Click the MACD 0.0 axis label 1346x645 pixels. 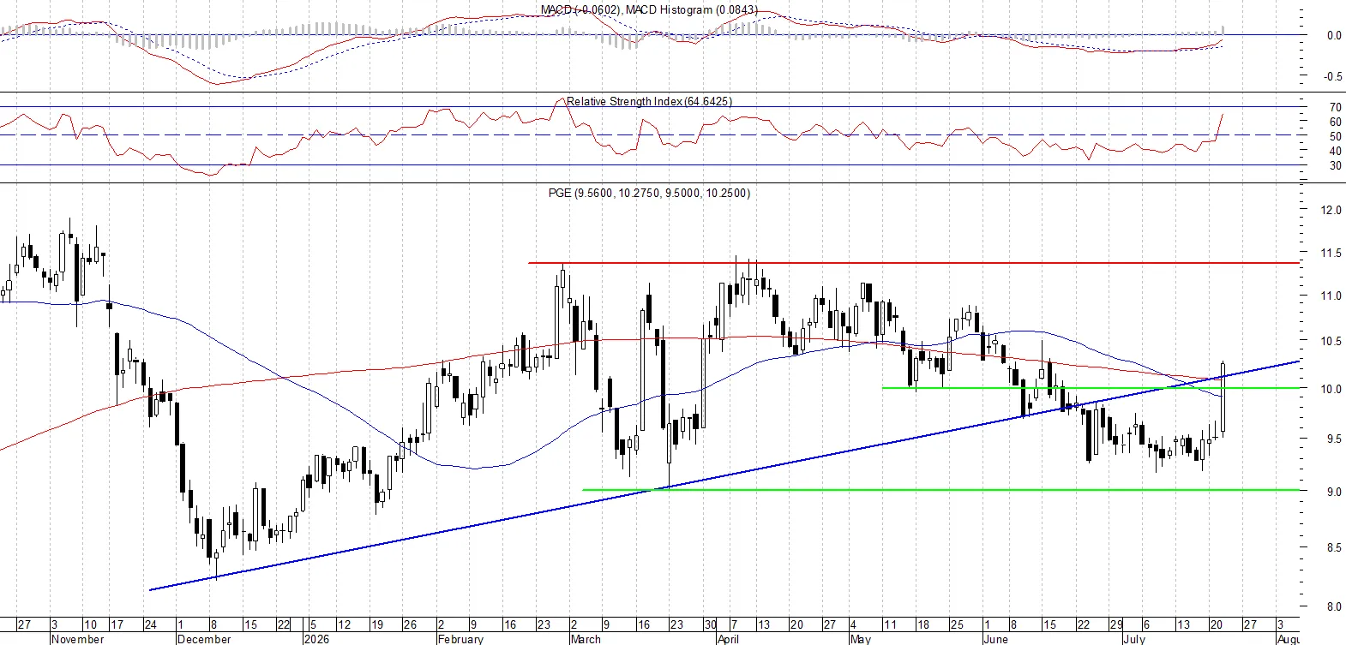1334,35
